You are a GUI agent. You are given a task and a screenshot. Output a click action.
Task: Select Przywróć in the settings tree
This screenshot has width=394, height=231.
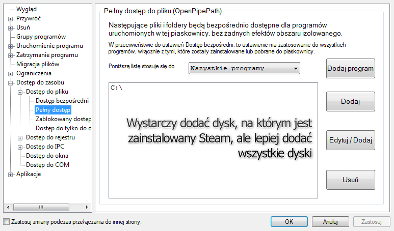29,18
